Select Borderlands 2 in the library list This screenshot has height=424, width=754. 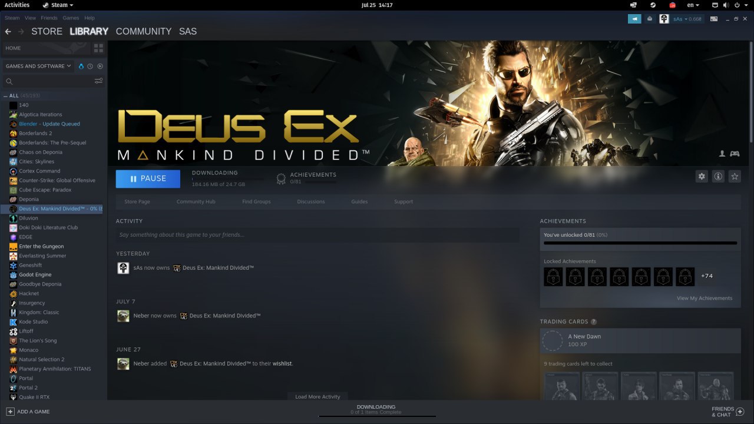pyautogui.click(x=35, y=133)
